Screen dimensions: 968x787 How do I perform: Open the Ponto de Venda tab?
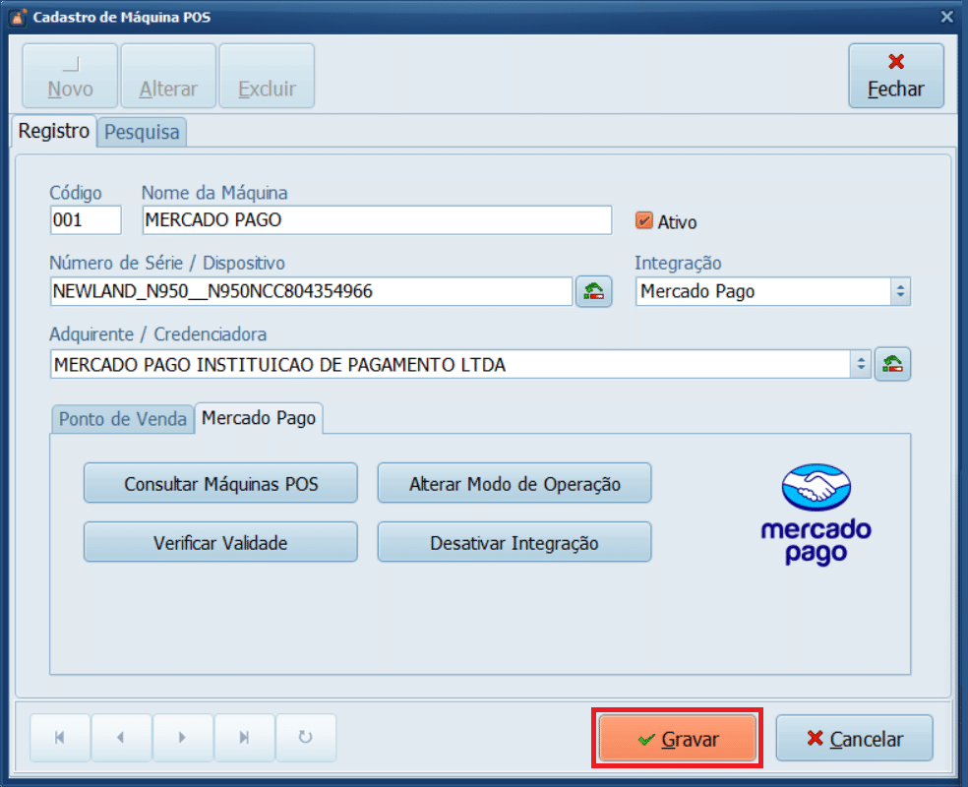coord(122,419)
